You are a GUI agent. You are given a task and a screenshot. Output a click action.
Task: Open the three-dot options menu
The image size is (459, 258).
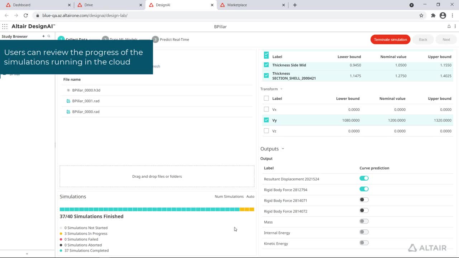click(456, 26)
